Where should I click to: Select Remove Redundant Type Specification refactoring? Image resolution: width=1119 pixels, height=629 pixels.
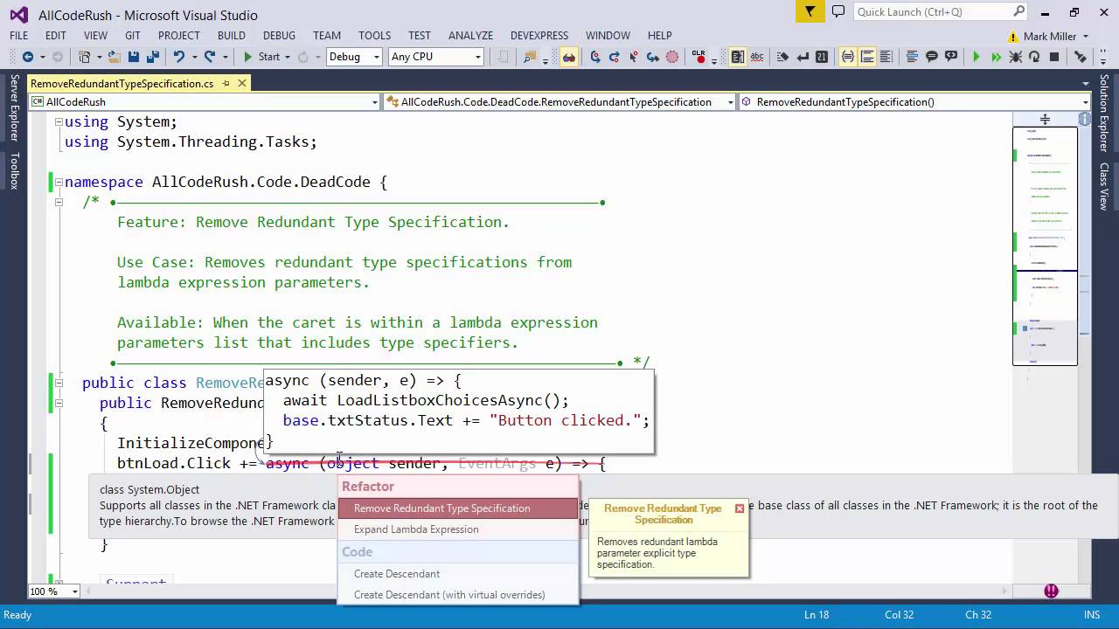458,508
